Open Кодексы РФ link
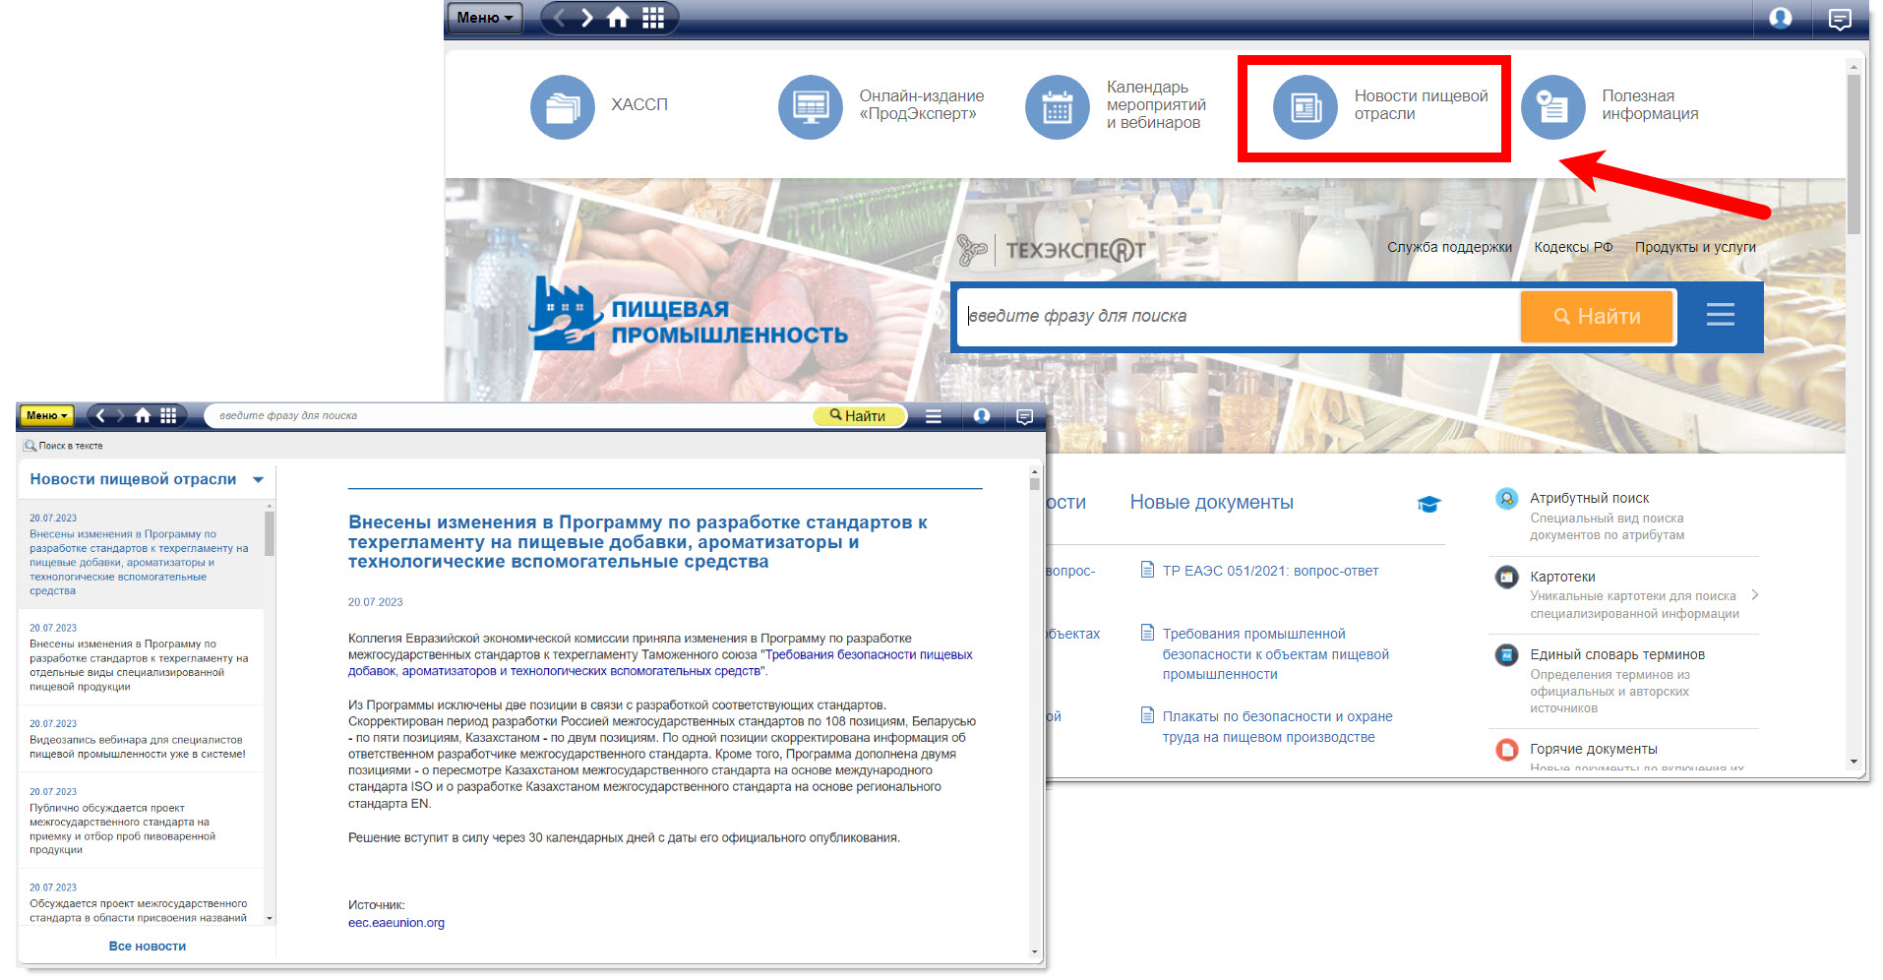 click(1573, 247)
